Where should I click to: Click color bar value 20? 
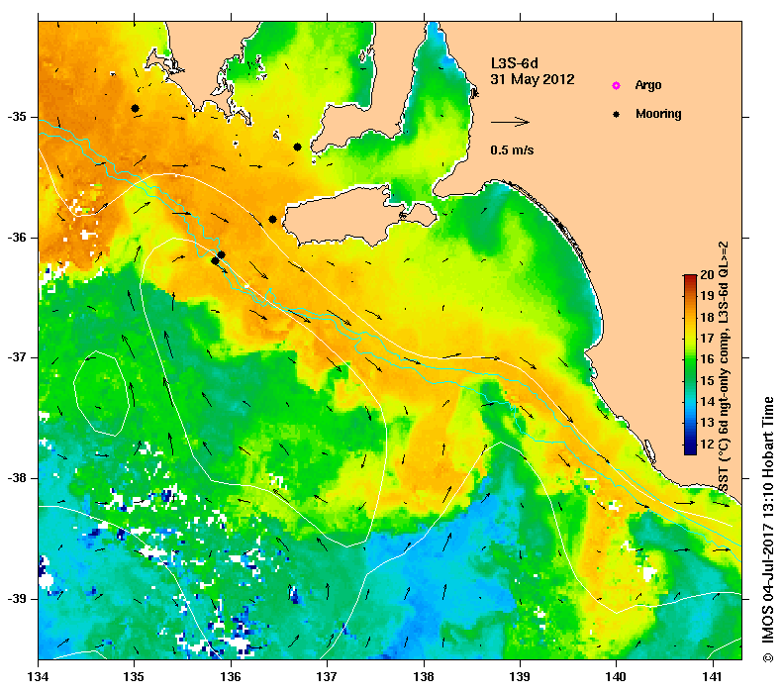click(707, 274)
